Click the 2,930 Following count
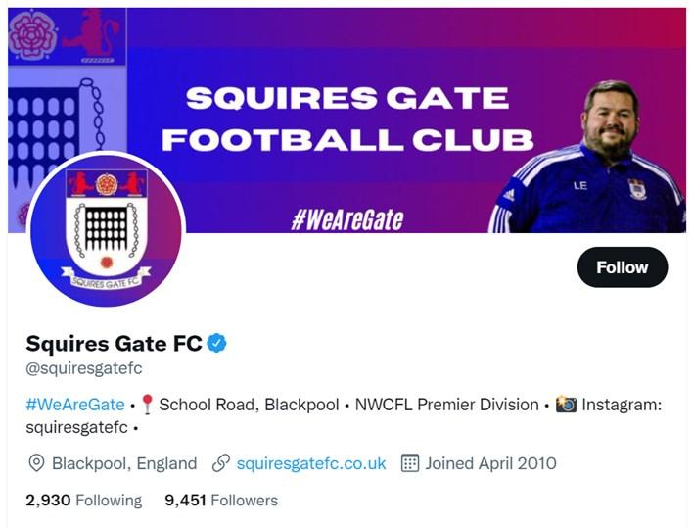The width and height of the screenshot is (693, 528). point(83,501)
